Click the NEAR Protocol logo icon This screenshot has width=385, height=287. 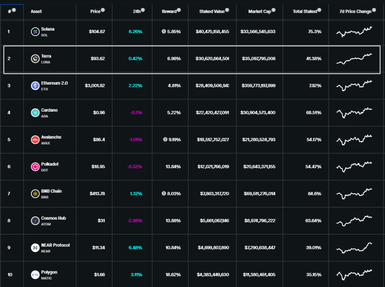point(35,248)
